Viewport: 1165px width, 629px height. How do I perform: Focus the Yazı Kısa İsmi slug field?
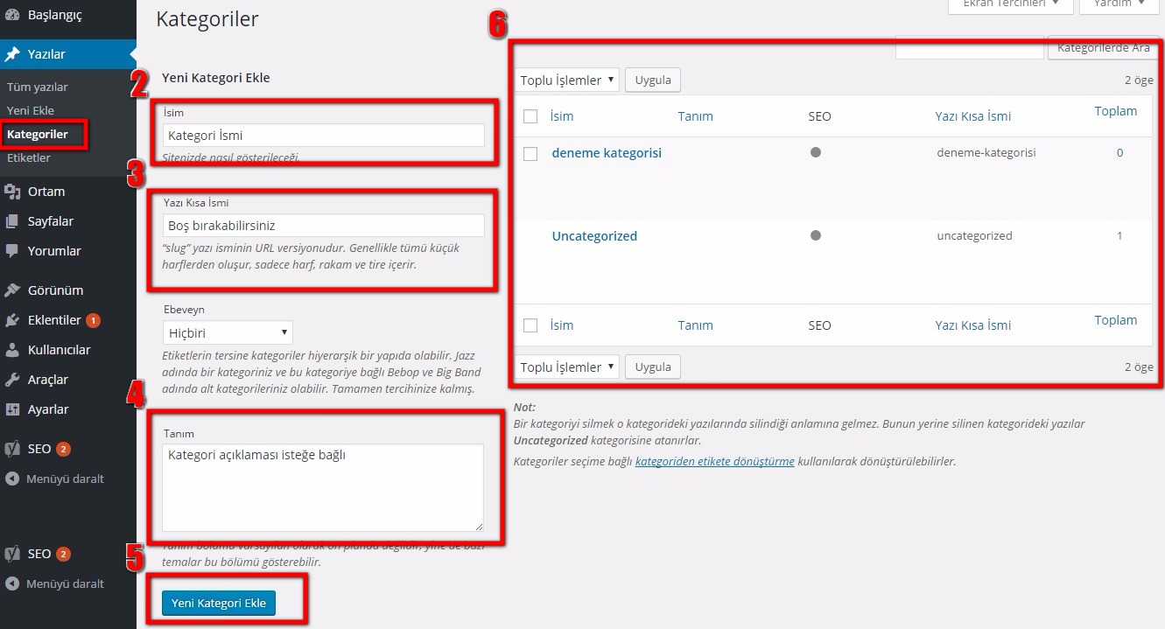(x=323, y=225)
